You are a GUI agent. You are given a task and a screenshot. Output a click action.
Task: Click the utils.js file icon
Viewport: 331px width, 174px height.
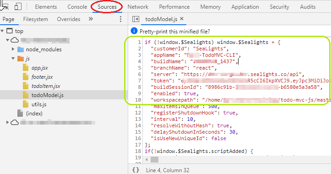click(26, 104)
